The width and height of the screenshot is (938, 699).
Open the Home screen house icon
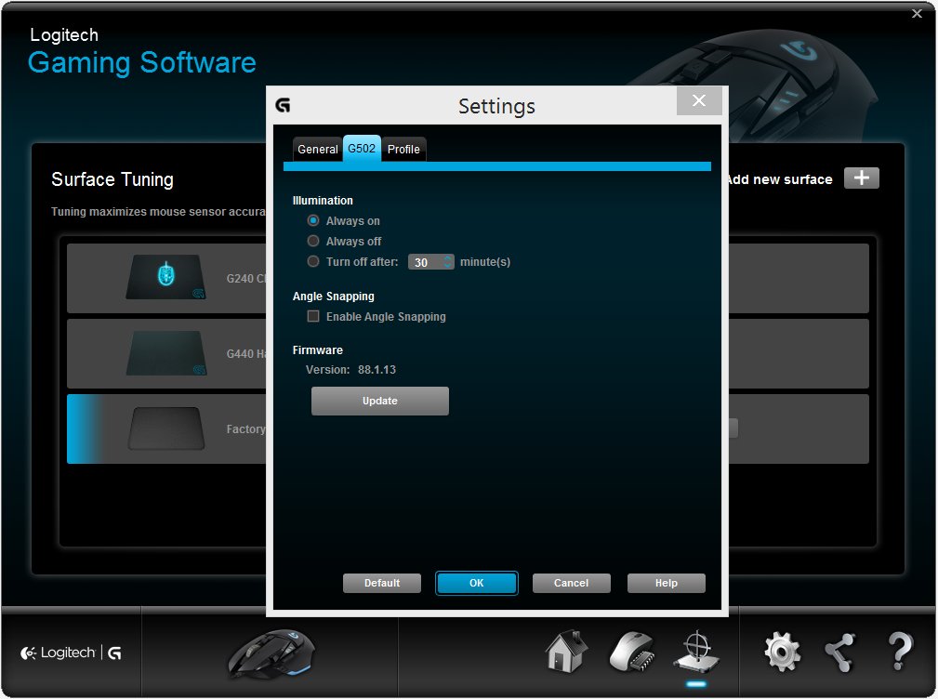566,652
